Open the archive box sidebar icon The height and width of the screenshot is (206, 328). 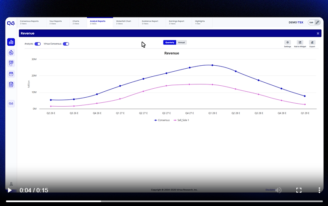pos(11,74)
